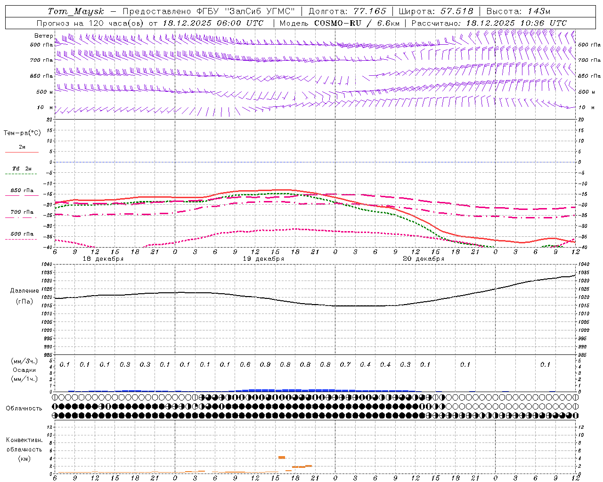Click the 2м temperature legend entry
Screen dimensions: 603x482
[22, 147]
